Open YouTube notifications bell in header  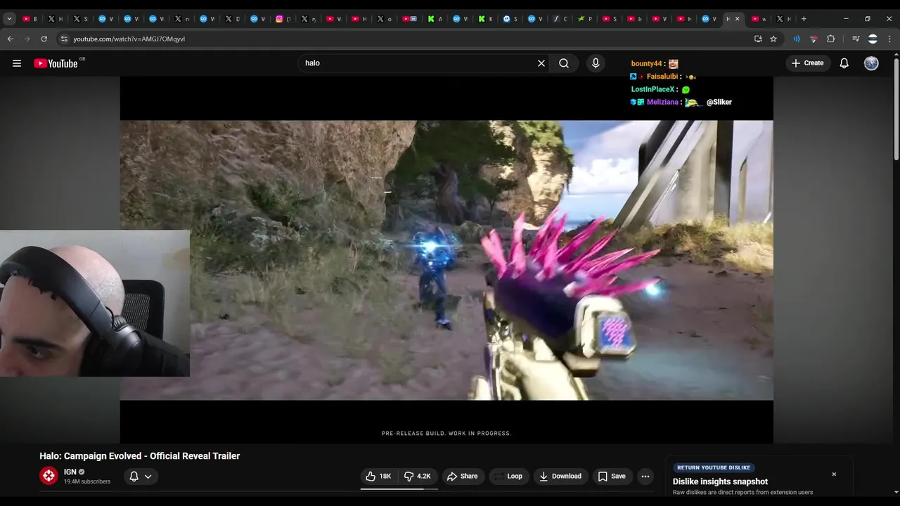coord(844,63)
